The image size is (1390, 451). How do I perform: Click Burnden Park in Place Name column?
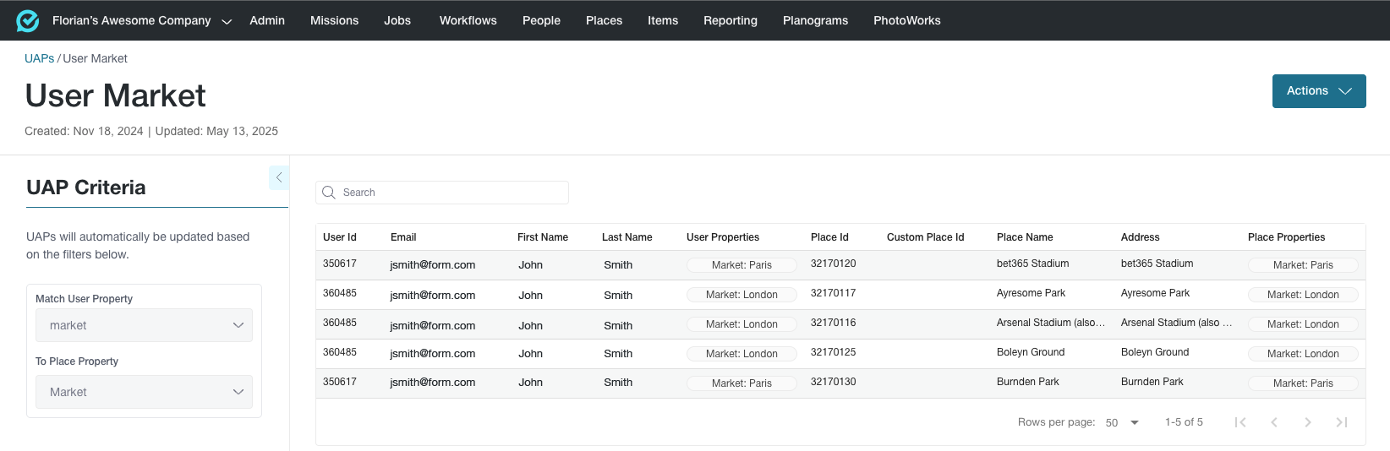point(1027,382)
